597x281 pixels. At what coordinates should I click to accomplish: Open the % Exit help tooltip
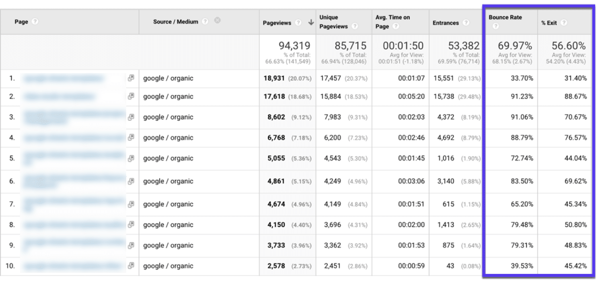coord(564,23)
